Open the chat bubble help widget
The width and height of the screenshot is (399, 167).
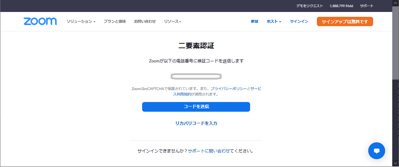[376, 151]
